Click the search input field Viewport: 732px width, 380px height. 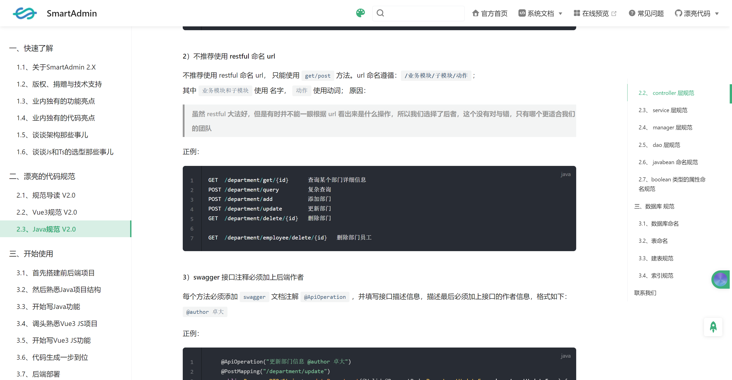pyautogui.click(x=423, y=13)
